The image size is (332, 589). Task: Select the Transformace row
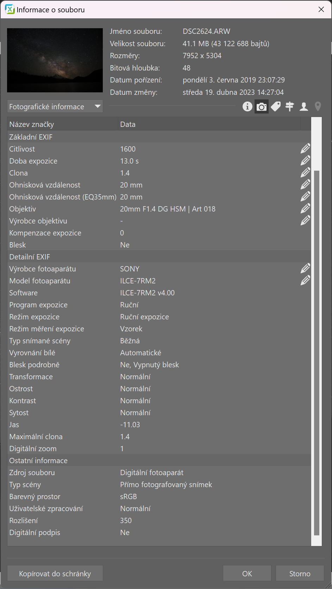point(159,376)
